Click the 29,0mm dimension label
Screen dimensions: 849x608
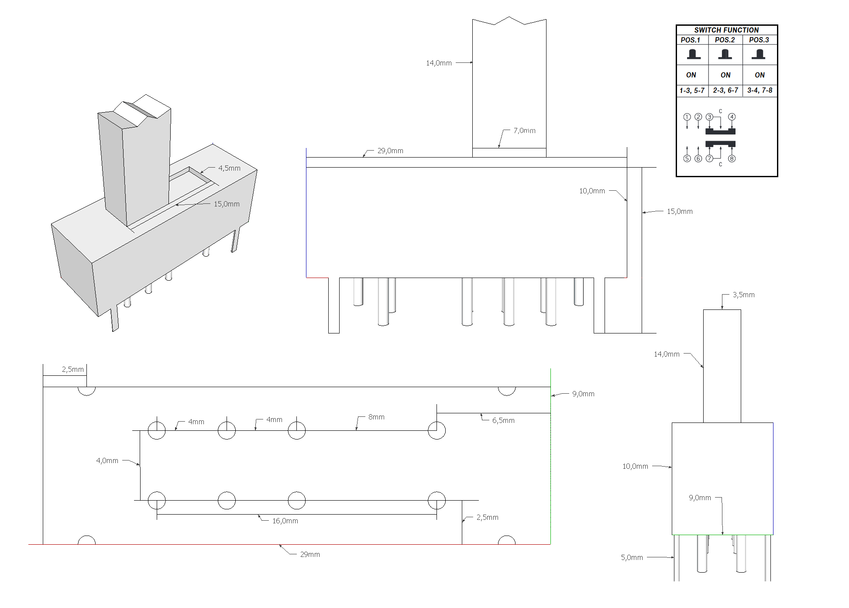pyautogui.click(x=390, y=151)
